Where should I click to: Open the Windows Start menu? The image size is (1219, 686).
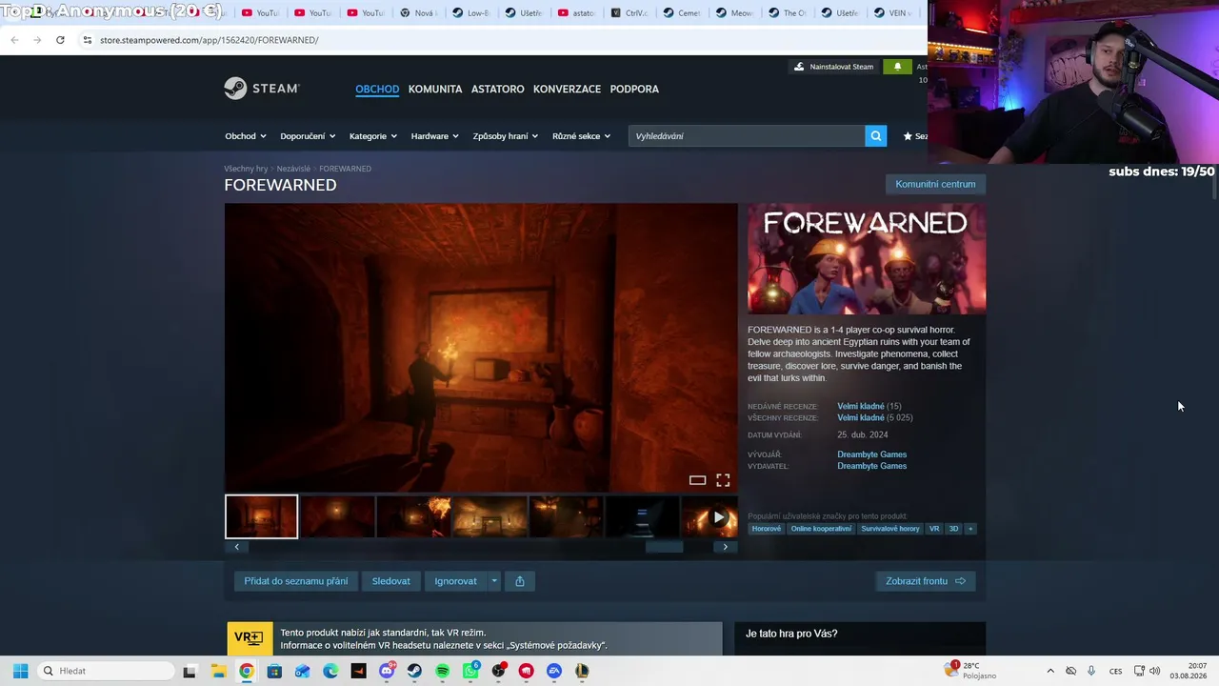point(20,671)
